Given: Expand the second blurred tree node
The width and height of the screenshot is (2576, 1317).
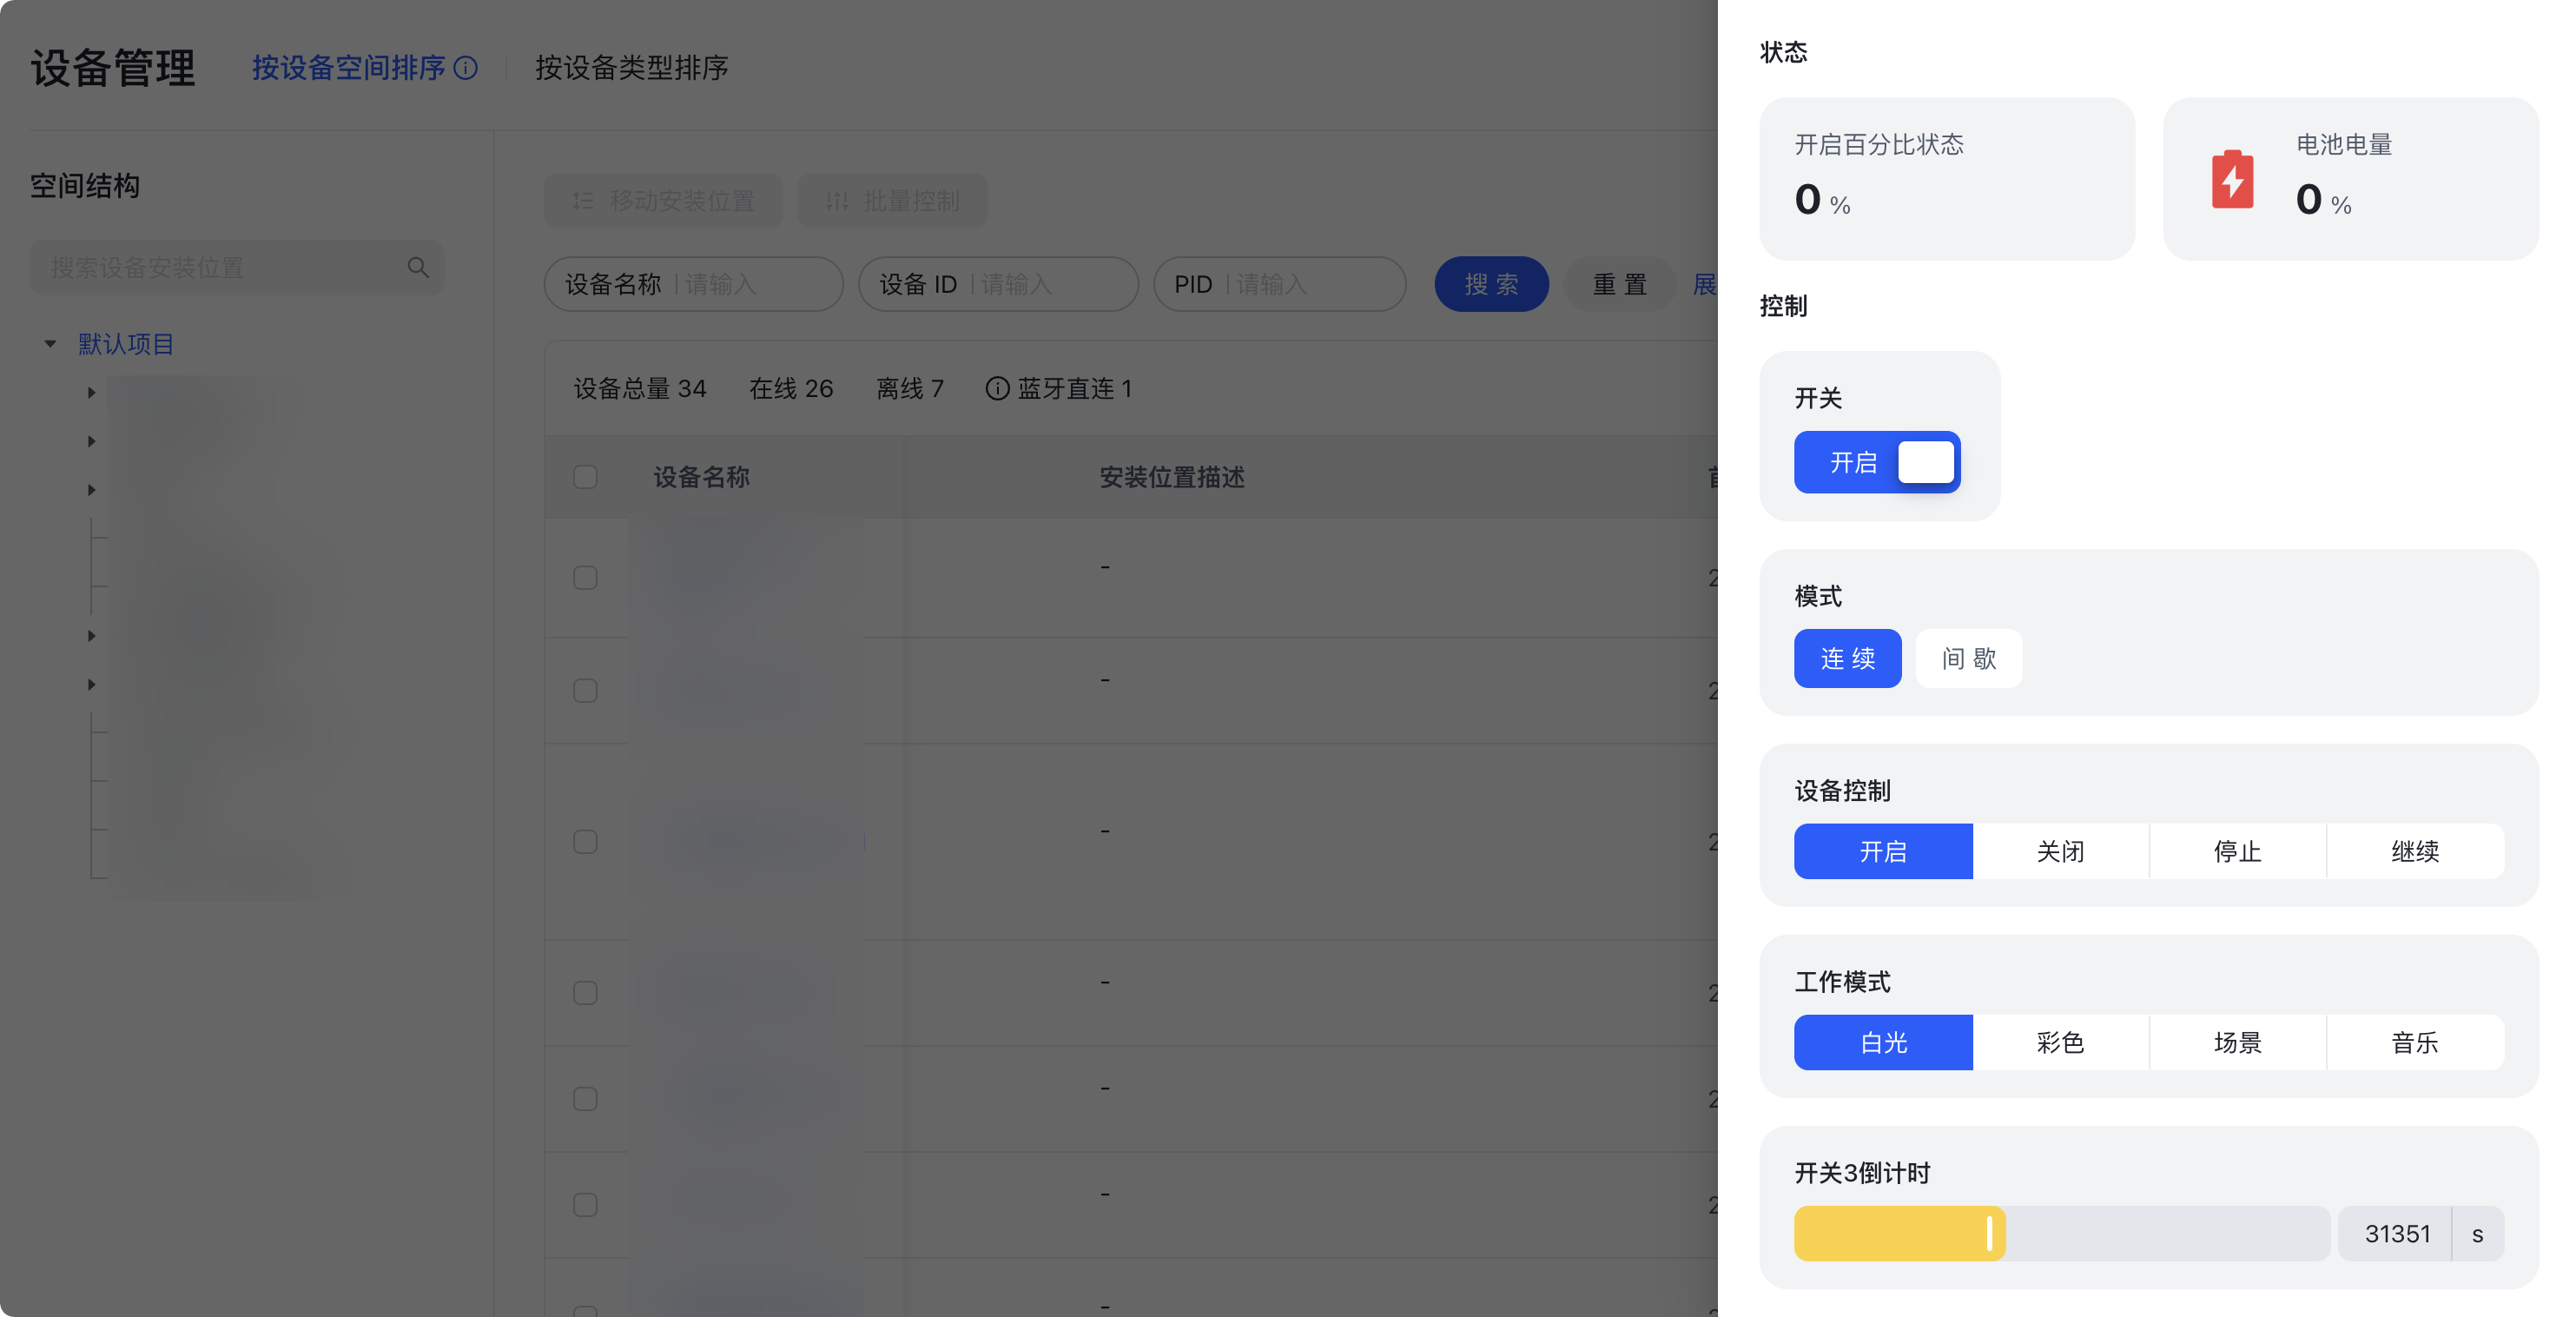Looking at the screenshot, I should (91, 441).
